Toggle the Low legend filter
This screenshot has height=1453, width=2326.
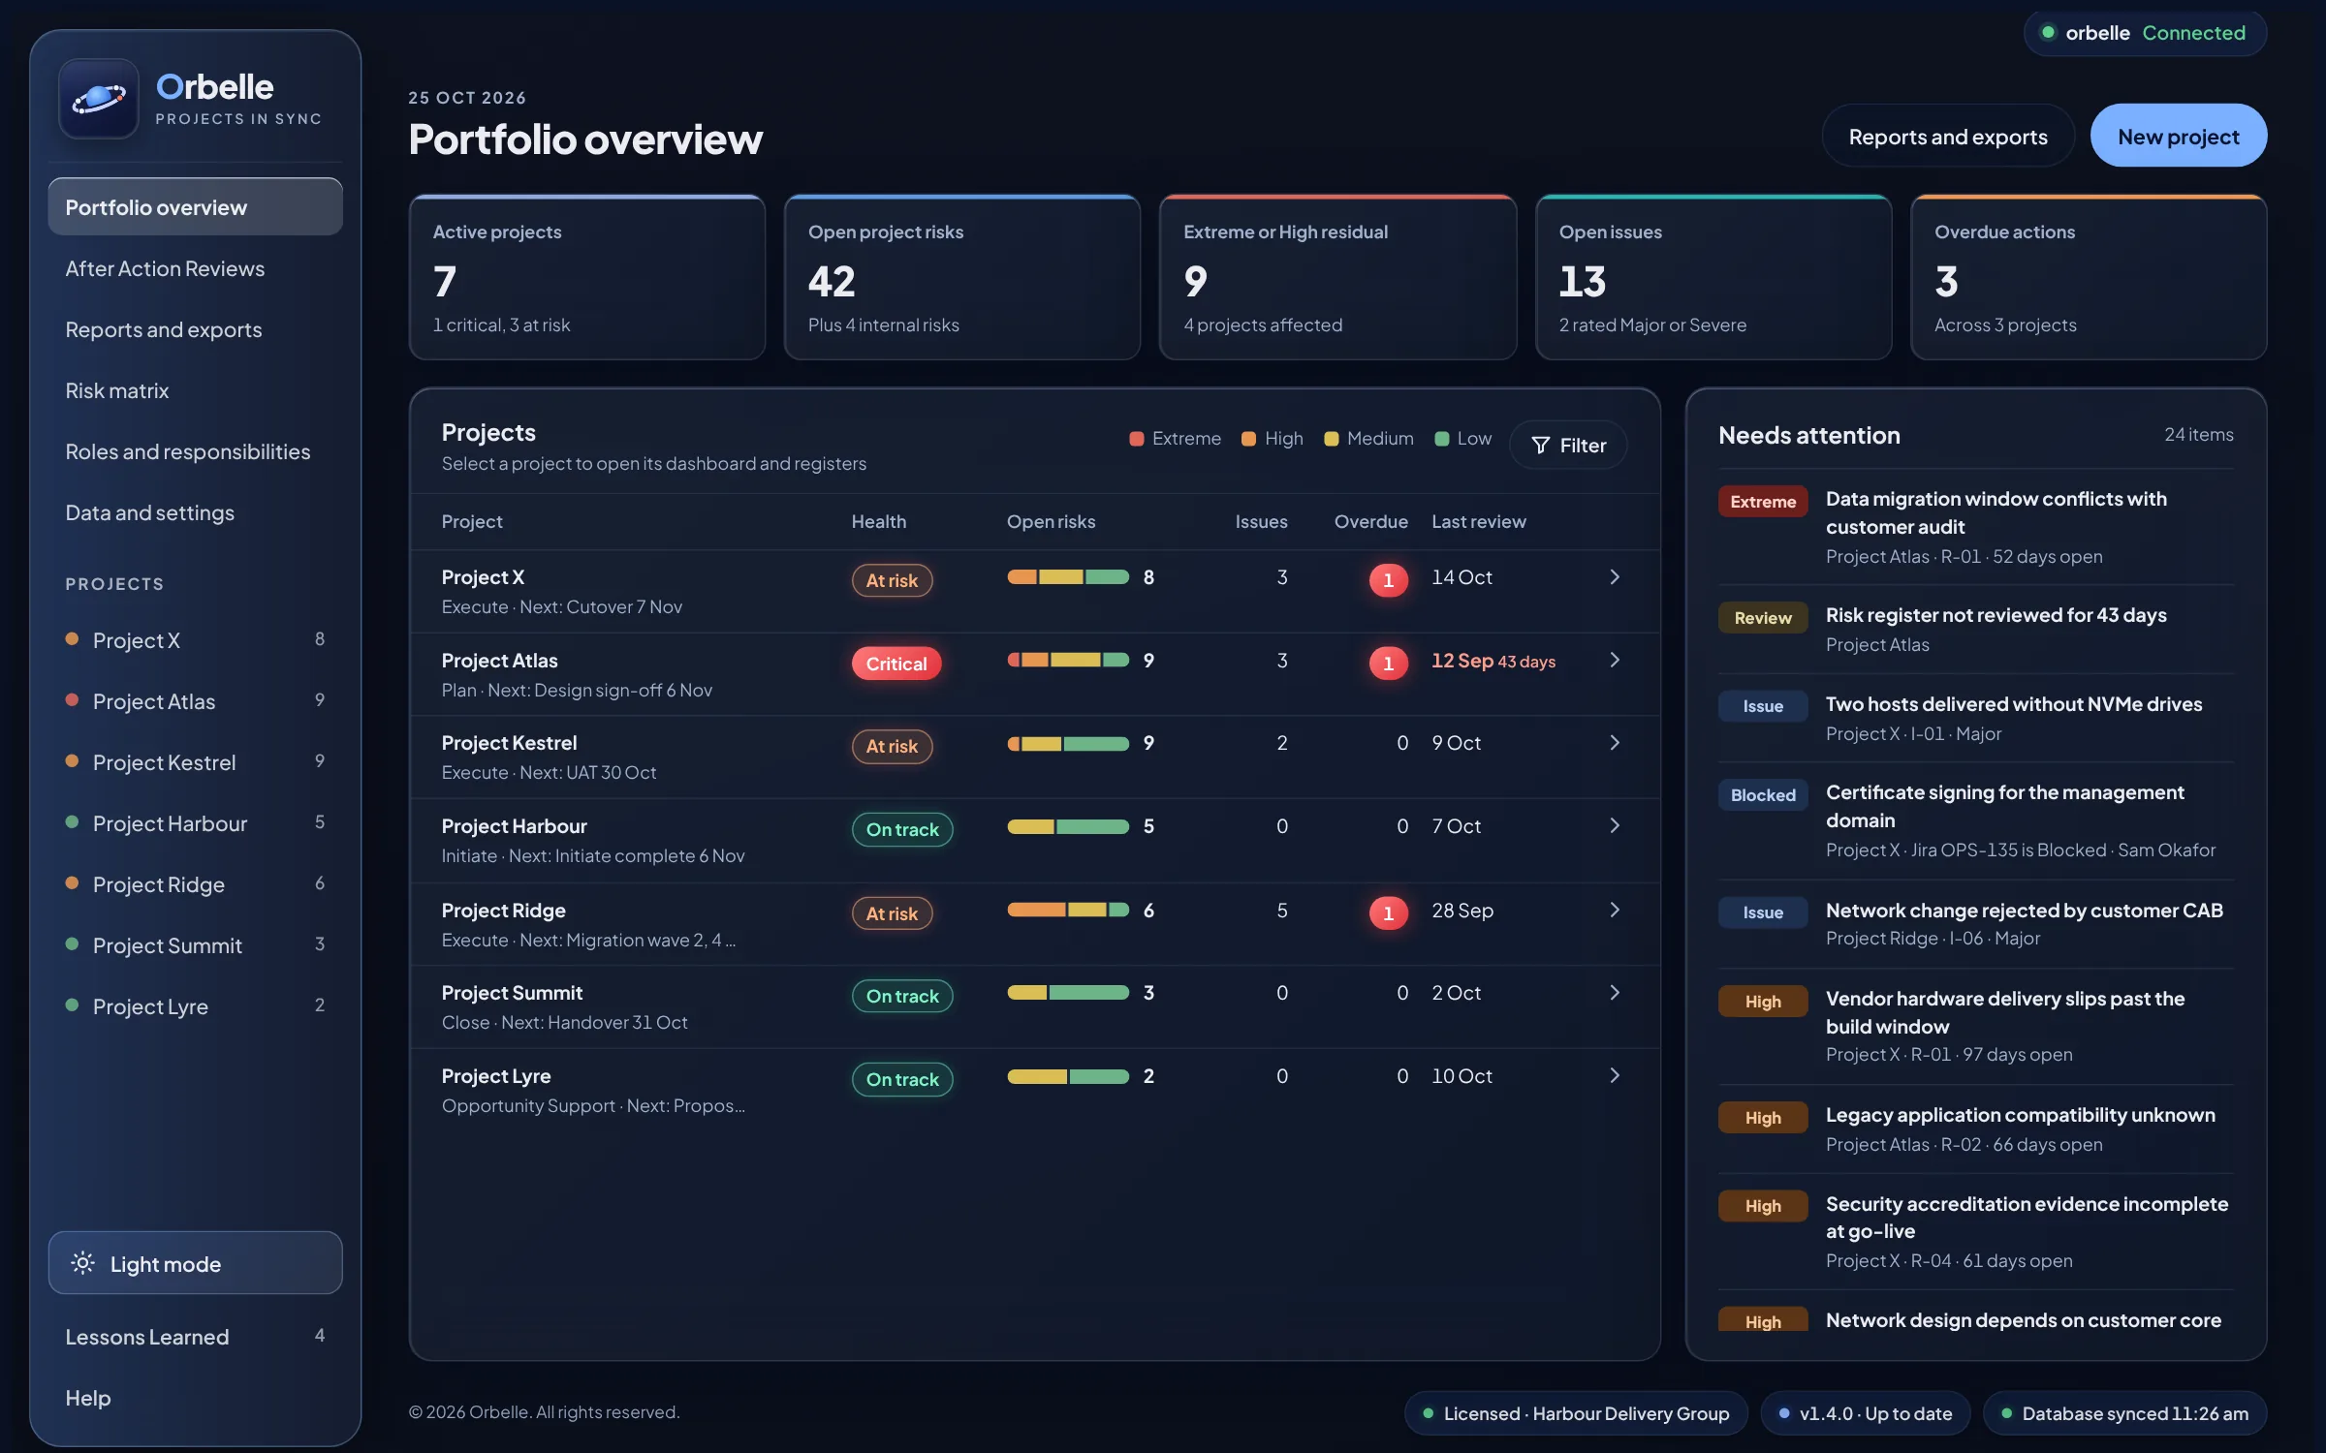point(1462,439)
